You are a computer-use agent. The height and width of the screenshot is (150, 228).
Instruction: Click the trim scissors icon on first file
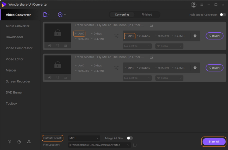[50, 45]
